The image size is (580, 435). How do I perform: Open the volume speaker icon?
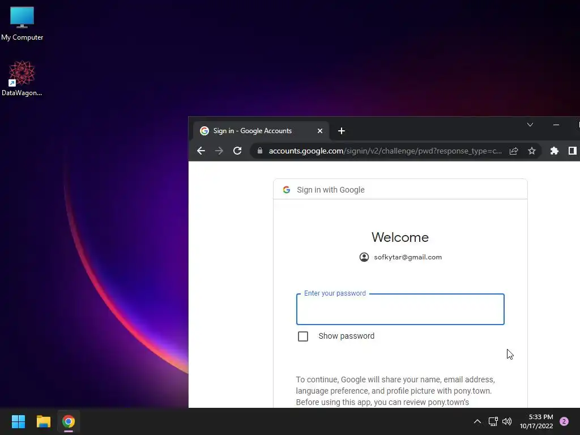[x=507, y=421]
